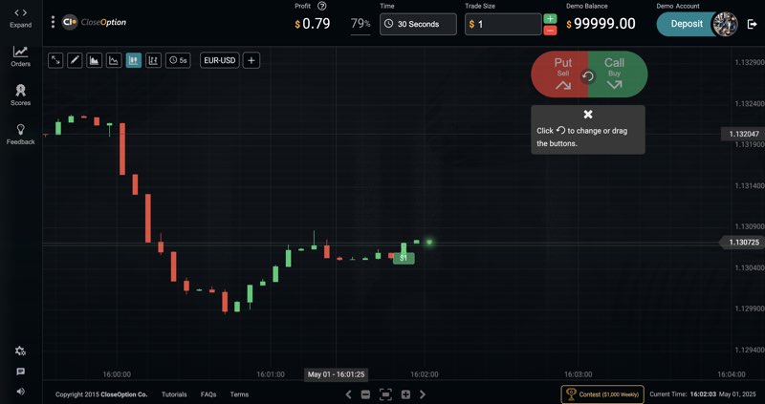Viewport: 765px width, 404px height.
Task: Click the Put Sell button
Action: point(558,74)
